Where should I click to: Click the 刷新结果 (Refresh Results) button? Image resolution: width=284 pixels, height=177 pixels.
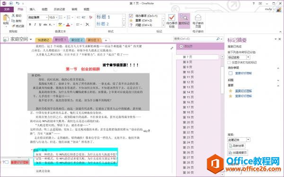click(x=237, y=146)
